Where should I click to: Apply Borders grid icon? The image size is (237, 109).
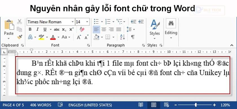tap(108, 37)
